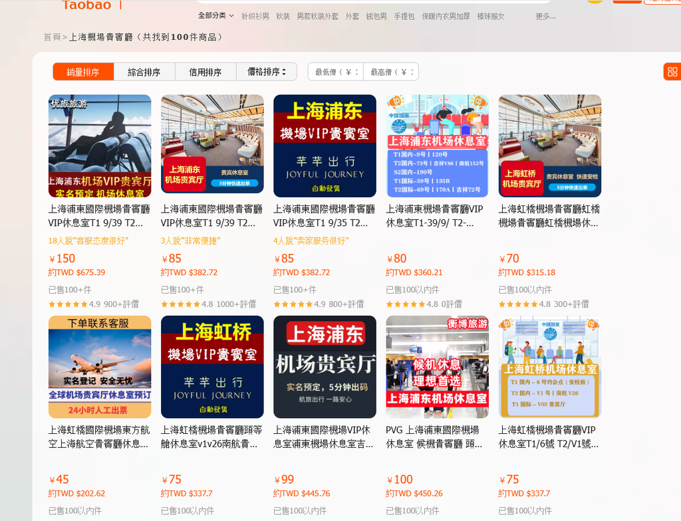Open title 上海虹橋機場貴賓廳頭等艙休息室
681x521 pixels.
pyautogui.click(x=211, y=437)
